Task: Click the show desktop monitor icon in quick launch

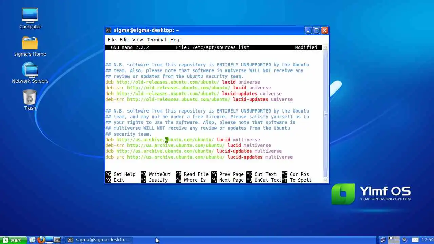Action: tap(49, 240)
